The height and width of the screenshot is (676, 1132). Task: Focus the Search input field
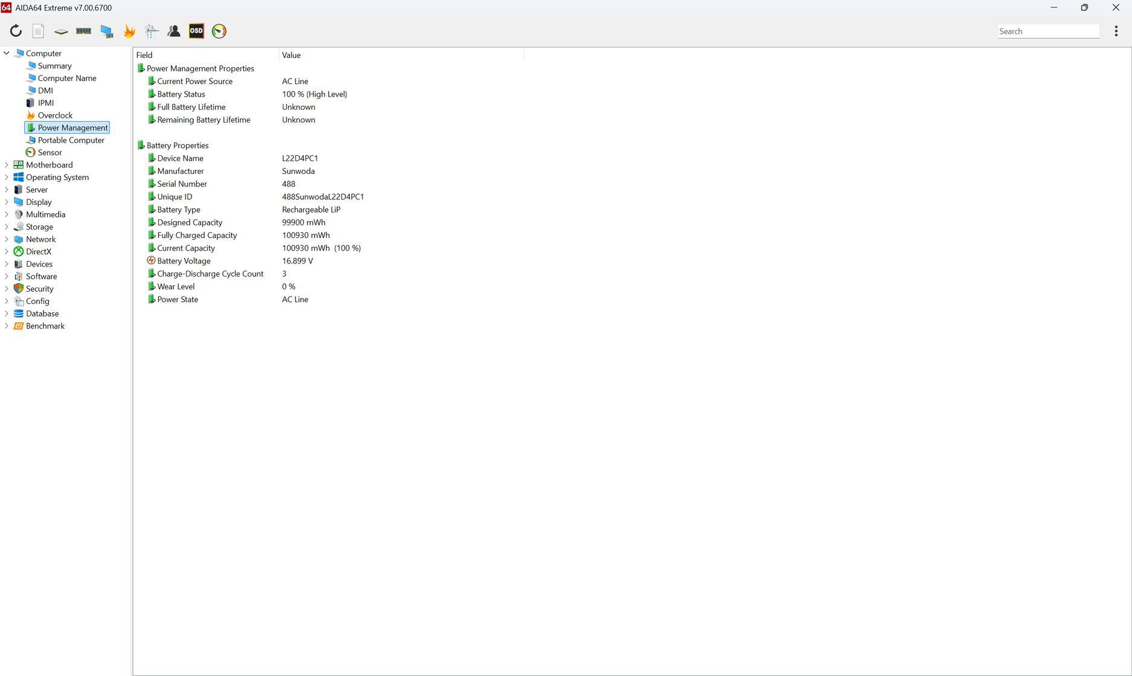pos(1048,31)
